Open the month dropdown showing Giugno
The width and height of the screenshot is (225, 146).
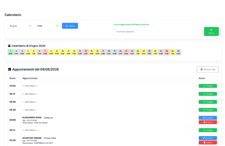(21, 26)
